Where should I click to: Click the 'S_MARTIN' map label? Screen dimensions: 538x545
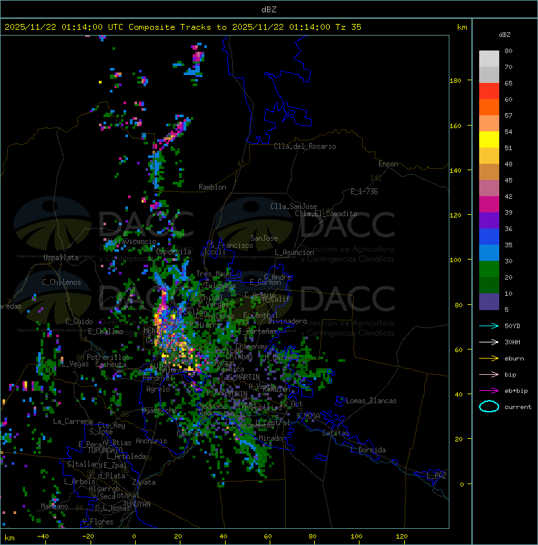point(244,377)
